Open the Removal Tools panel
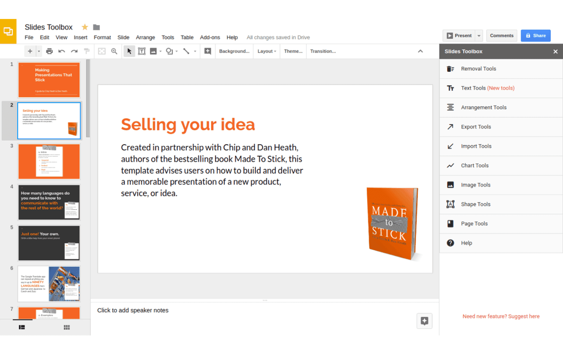The width and height of the screenshot is (563, 353). [478, 69]
